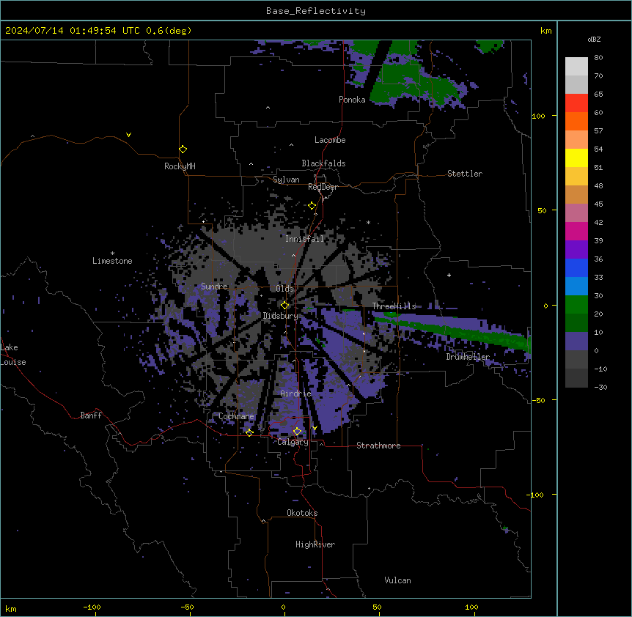Viewport: 632px width, 617px height.
Task: Click the Innisfail town label
Action: (x=304, y=239)
